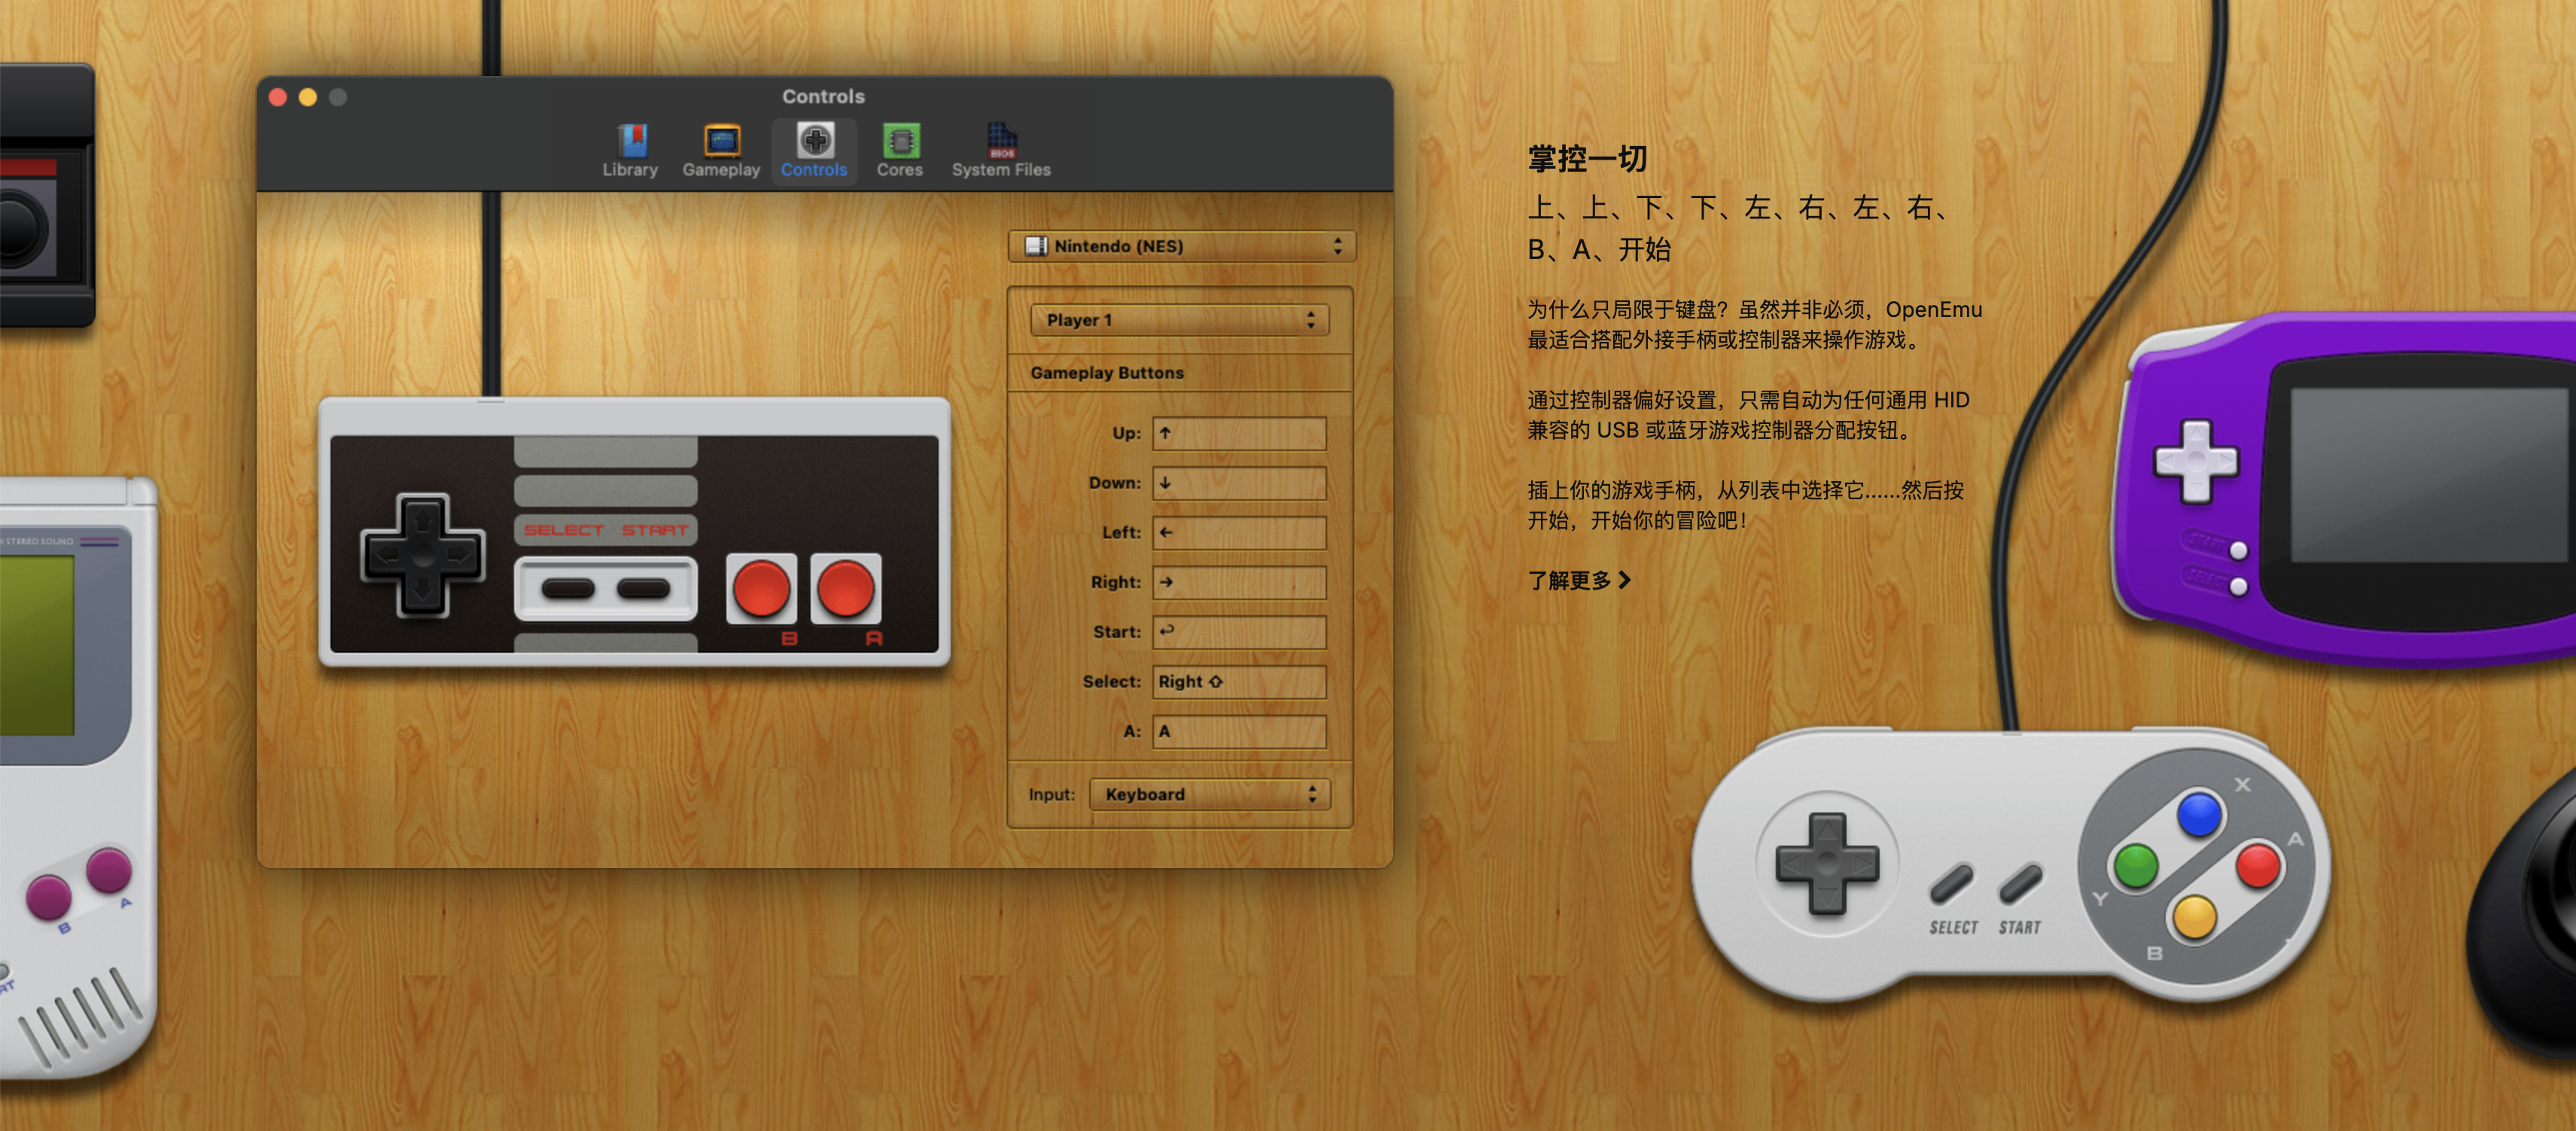The height and width of the screenshot is (1131, 2576).
Task: Change the Input selection from Keyboard
Action: coord(1210,793)
